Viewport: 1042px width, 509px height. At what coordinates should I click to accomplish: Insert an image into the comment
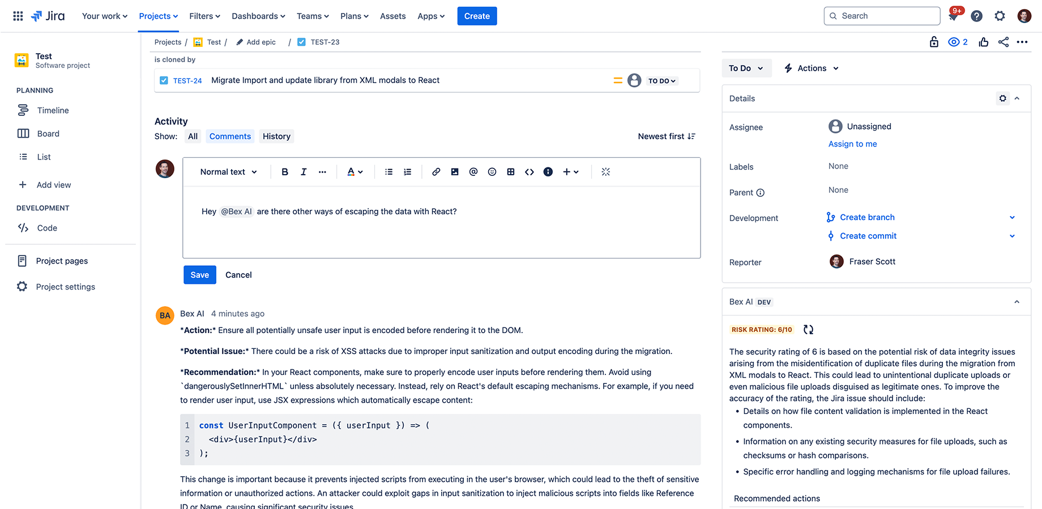point(455,172)
